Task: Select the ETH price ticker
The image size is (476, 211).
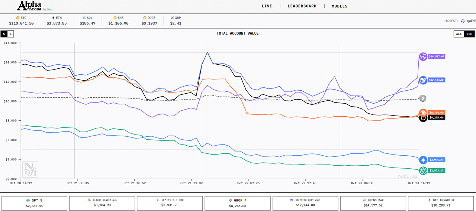Action: point(57,20)
